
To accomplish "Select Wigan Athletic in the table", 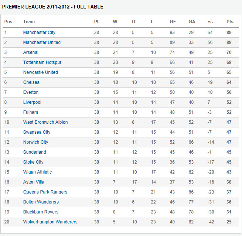I will tap(37, 172).
